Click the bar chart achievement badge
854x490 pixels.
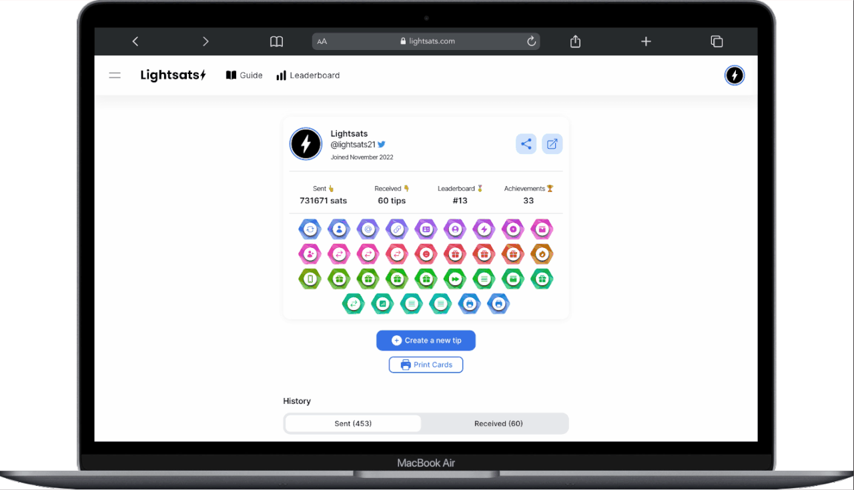point(382,304)
